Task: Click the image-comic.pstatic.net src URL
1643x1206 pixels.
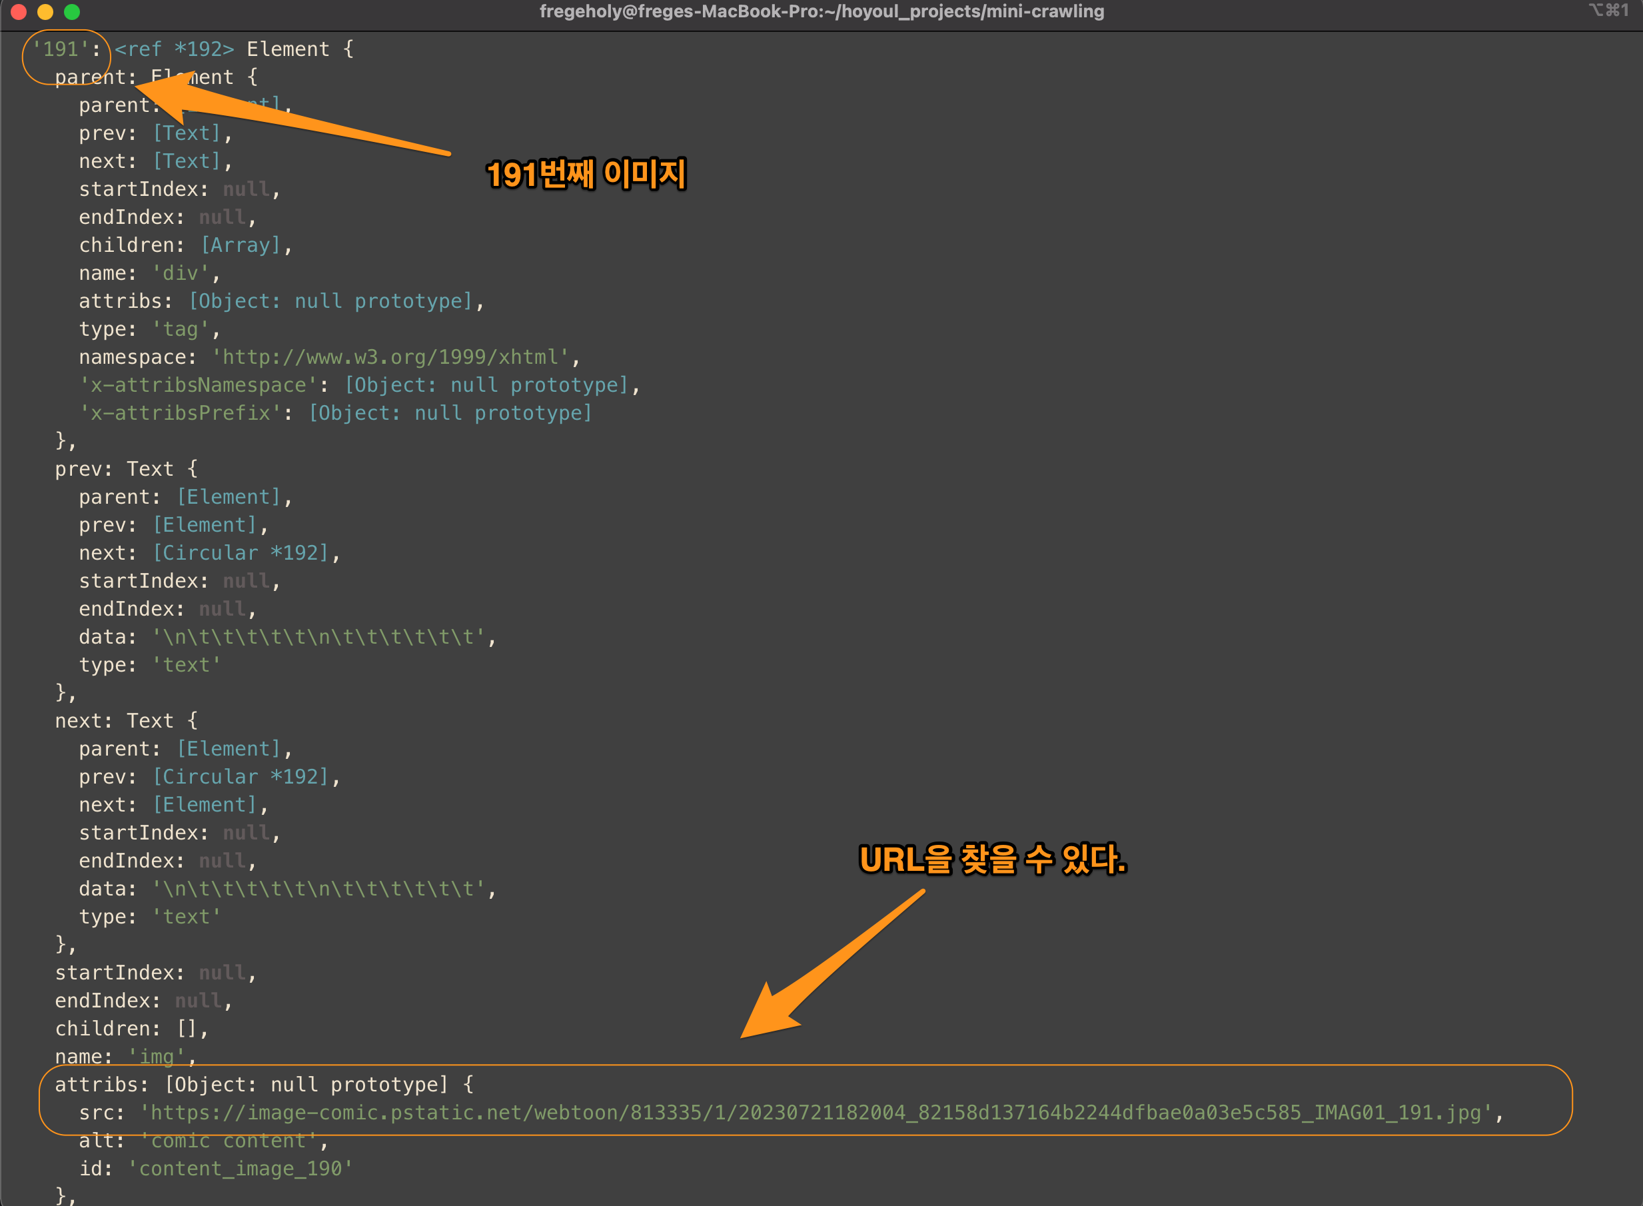Action: click(816, 1113)
